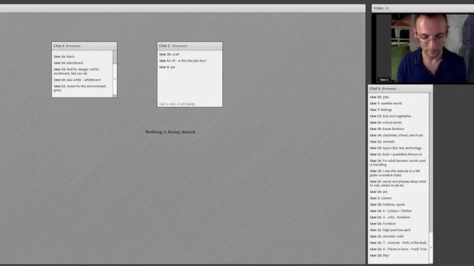Click 'User 20: Pity!' message in Chat 6
This screenshot has width=474, height=266.
point(380,256)
